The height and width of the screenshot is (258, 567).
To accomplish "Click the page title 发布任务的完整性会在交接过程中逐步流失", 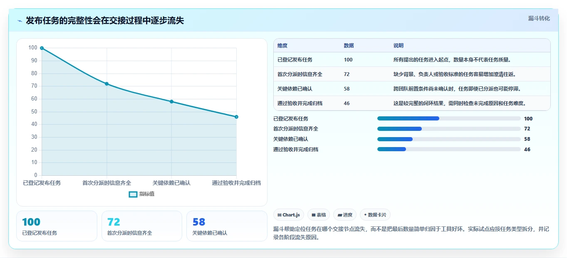I will click(105, 21).
